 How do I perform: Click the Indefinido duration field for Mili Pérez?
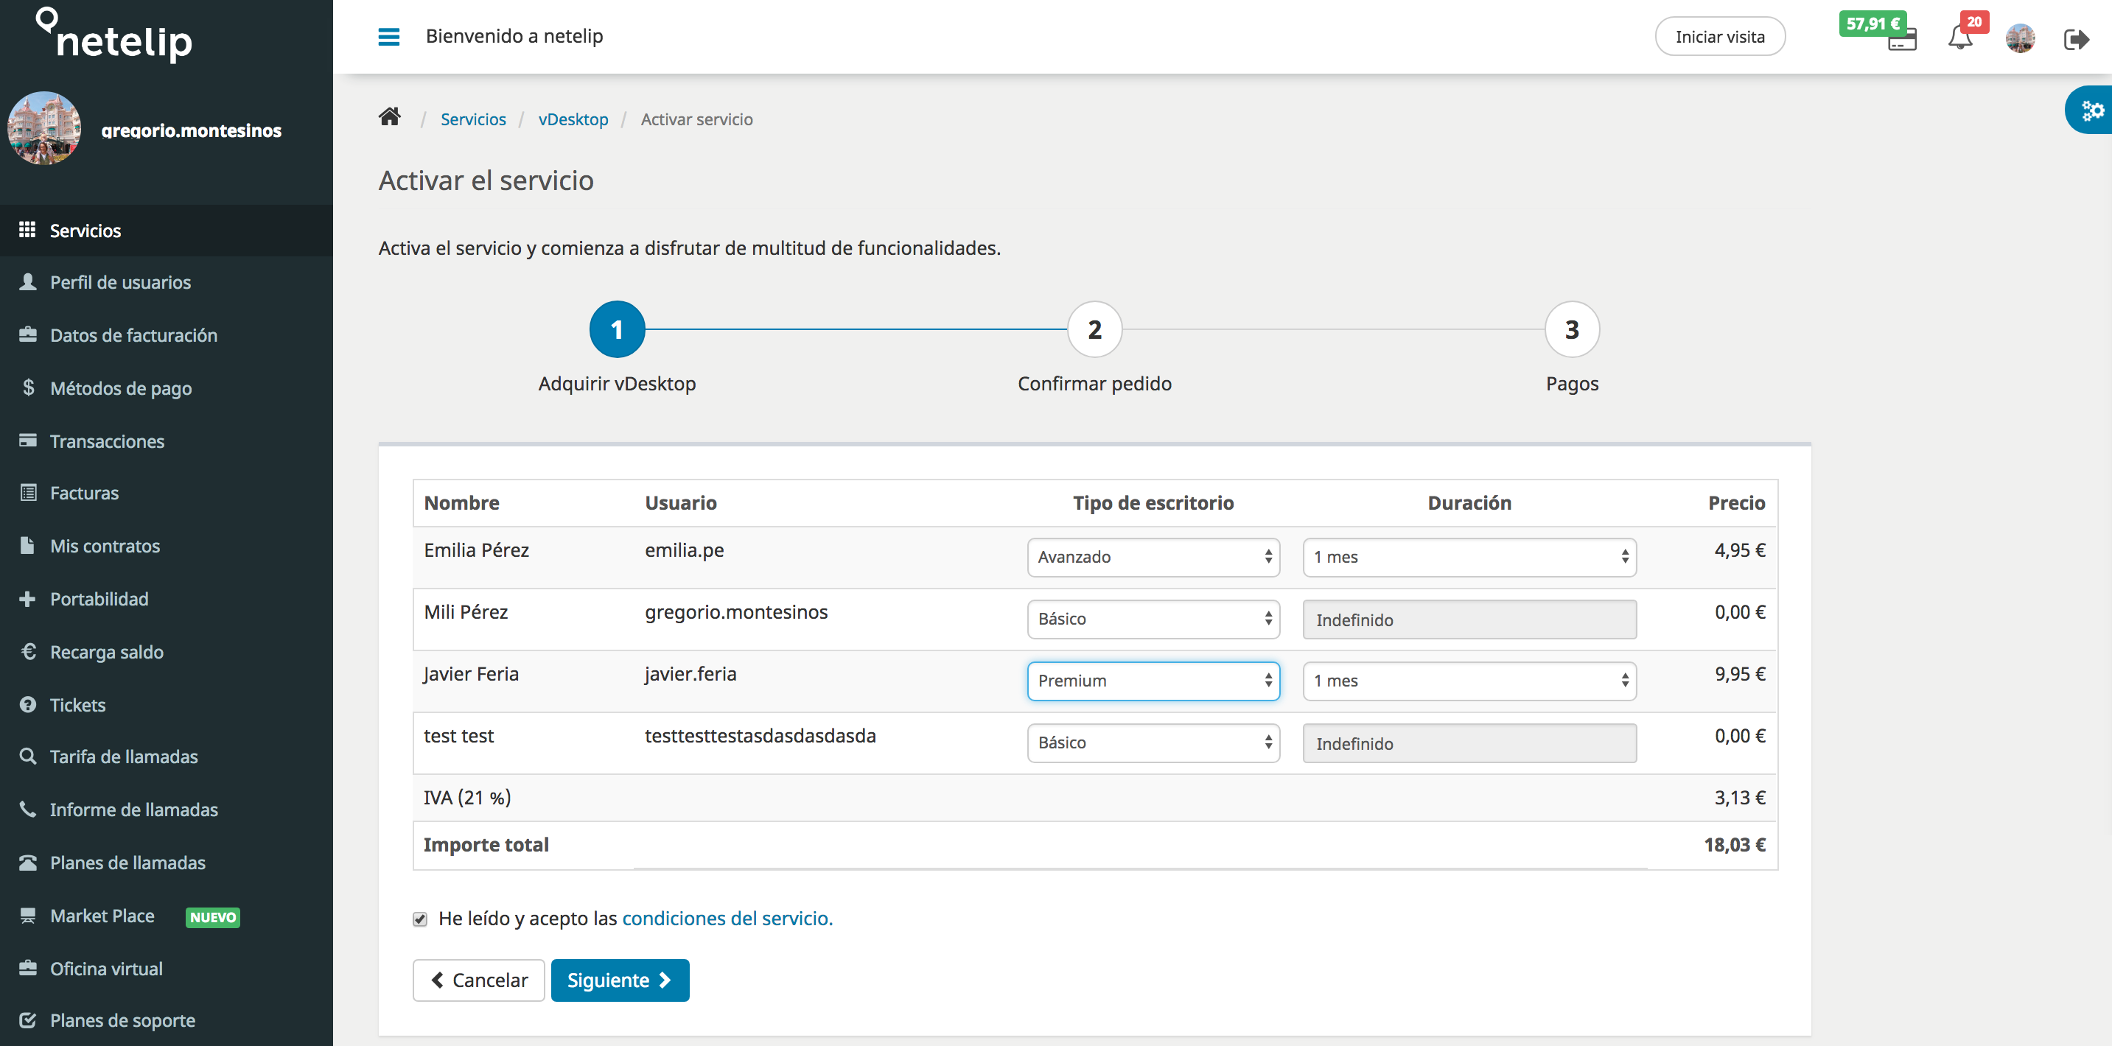pos(1469,619)
